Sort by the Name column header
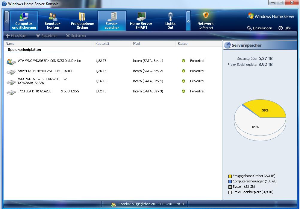Screen dimensions: 300x209 pyautogui.click(x=49, y=44)
